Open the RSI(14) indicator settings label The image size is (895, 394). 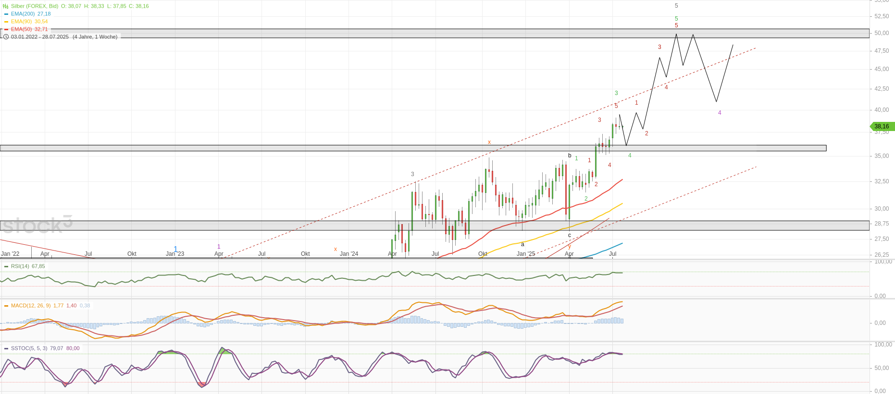coord(20,266)
